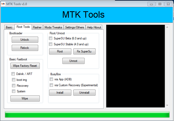Click inside the black console output area
This screenshot has width=174, height=121.
point(136,66)
